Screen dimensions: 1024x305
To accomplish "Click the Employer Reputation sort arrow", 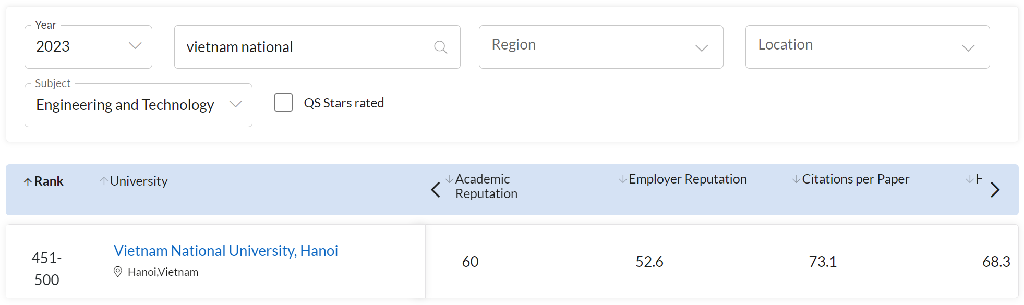I will pos(622,179).
